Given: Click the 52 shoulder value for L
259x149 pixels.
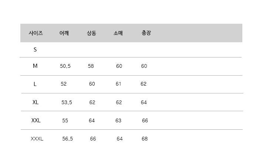Looking at the screenshot, I should 64,84.
